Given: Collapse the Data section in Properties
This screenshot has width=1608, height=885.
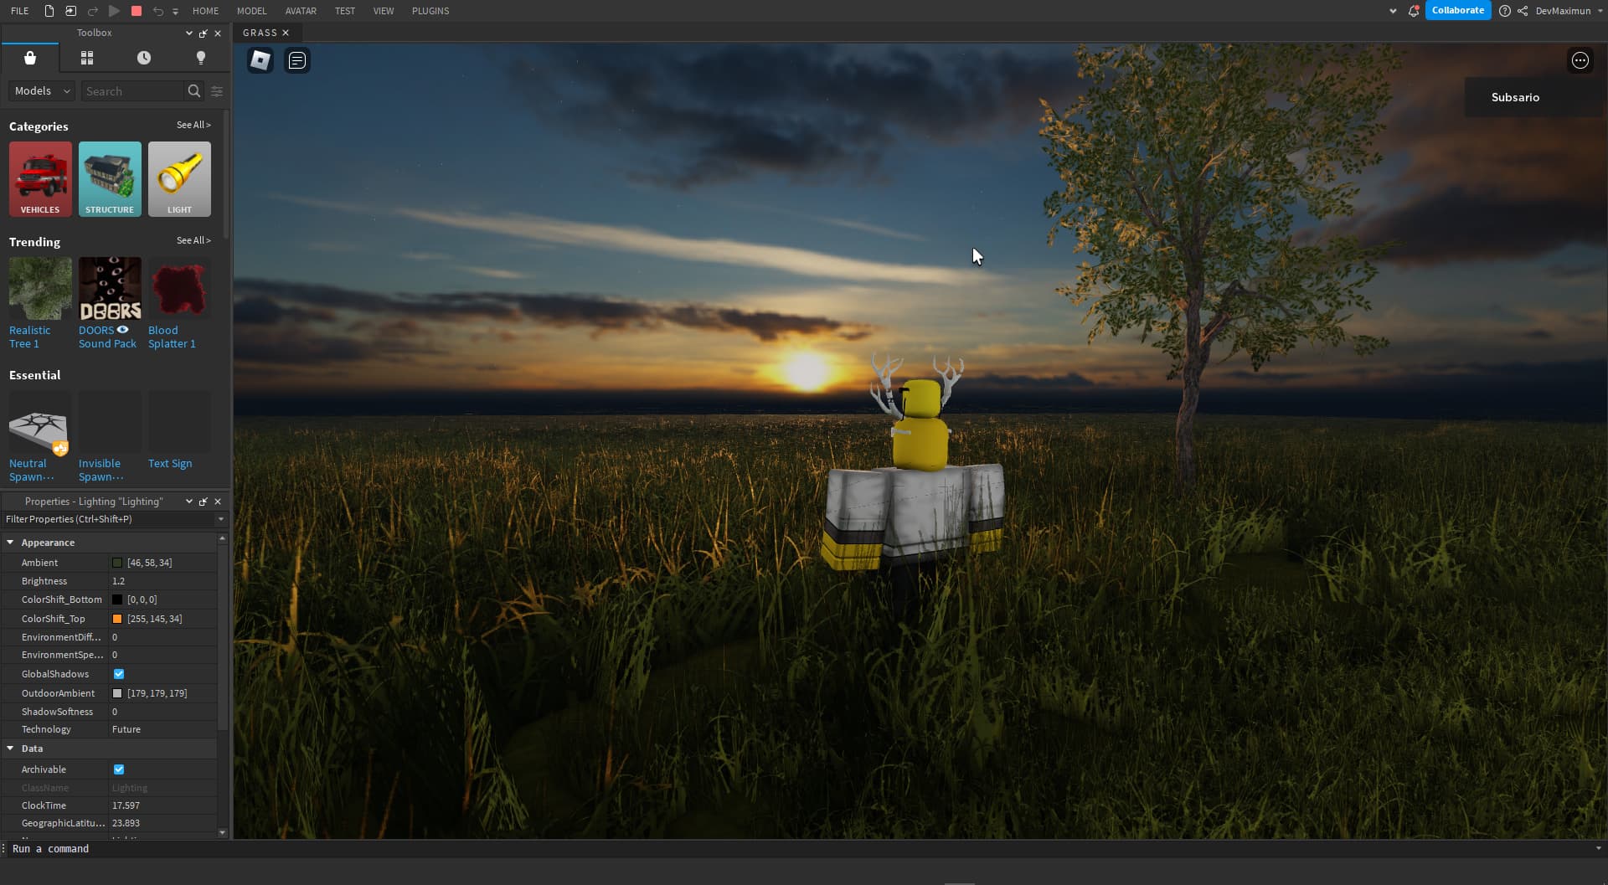Looking at the screenshot, I should coord(11,749).
